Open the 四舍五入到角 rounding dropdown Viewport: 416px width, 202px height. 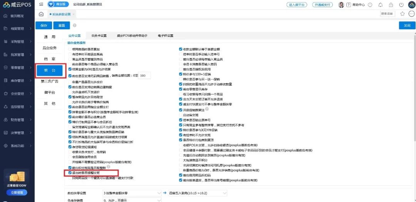point(197,193)
